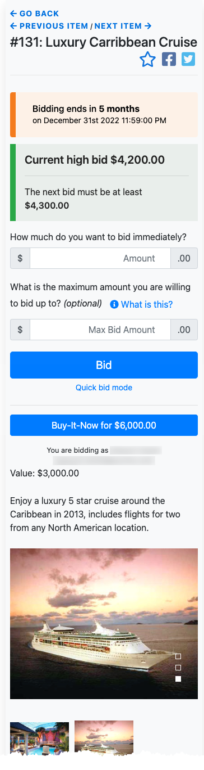Open the resort pool thumbnail image

39,737
